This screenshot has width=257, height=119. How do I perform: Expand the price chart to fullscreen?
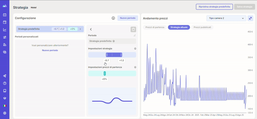pos(250,18)
